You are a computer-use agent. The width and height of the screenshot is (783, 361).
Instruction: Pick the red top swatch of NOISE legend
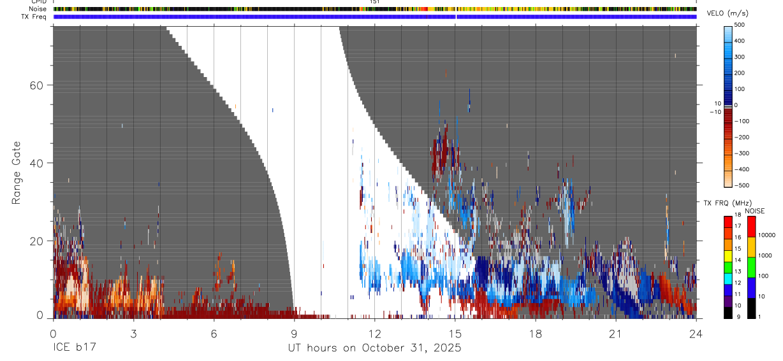coord(751,227)
